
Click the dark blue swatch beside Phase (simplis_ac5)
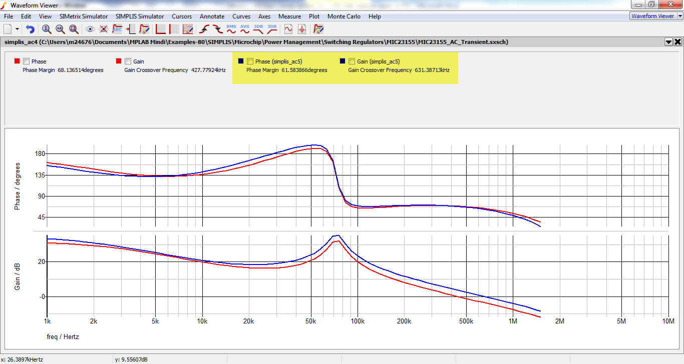pyautogui.click(x=241, y=61)
